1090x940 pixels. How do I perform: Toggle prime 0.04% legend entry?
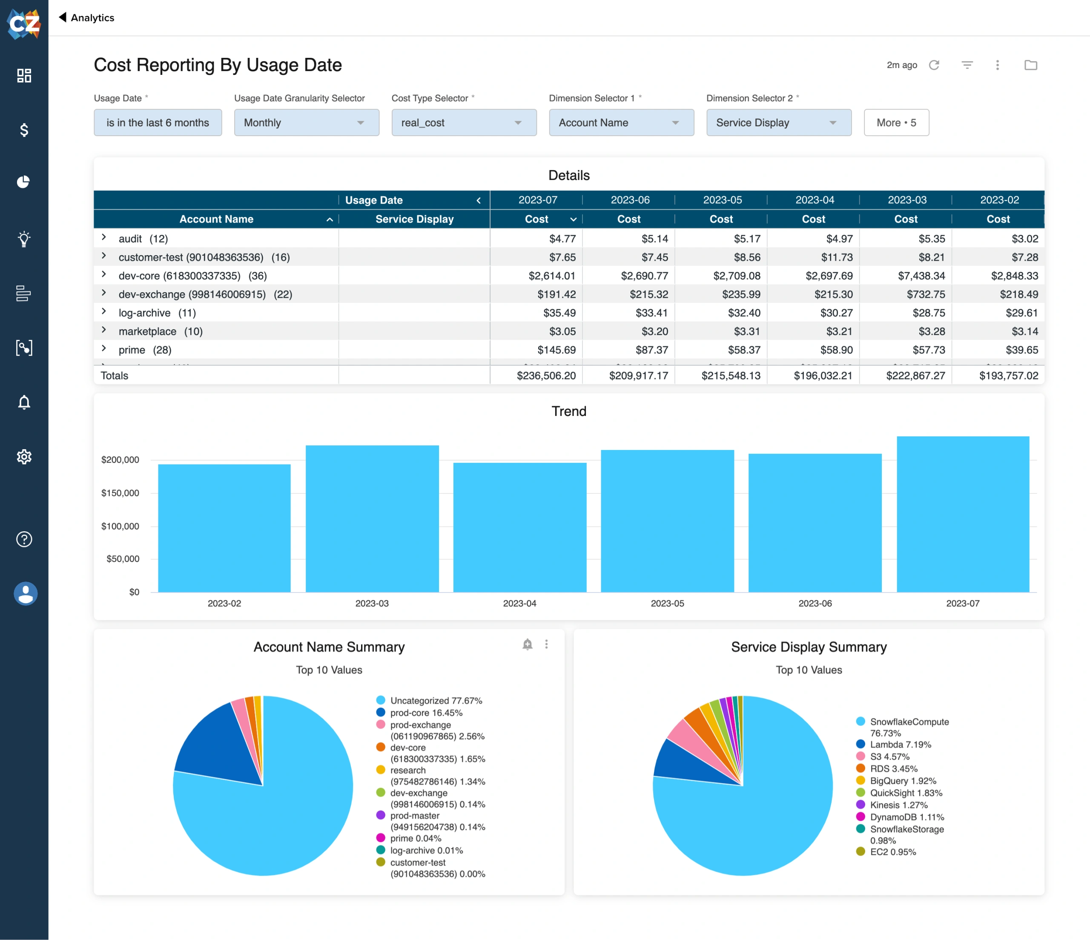click(x=409, y=839)
